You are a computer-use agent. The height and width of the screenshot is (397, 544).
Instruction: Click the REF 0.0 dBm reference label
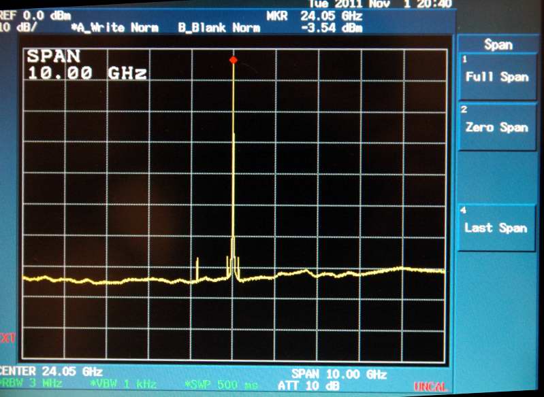[x=35, y=16]
